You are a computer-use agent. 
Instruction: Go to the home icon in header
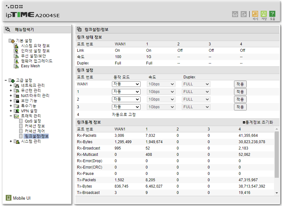tap(235, 14)
